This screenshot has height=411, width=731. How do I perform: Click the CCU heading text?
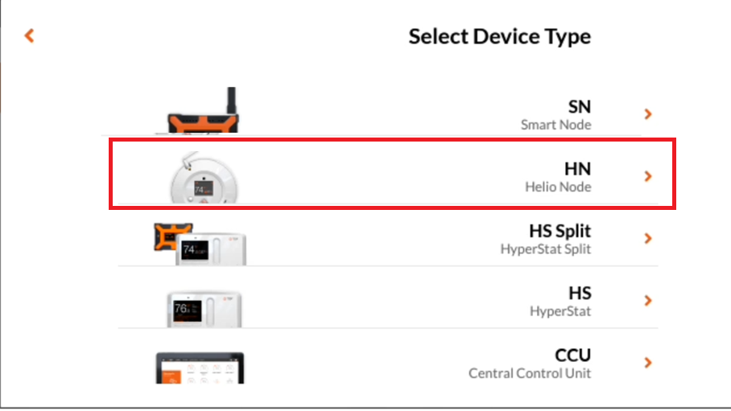tap(573, 356)
